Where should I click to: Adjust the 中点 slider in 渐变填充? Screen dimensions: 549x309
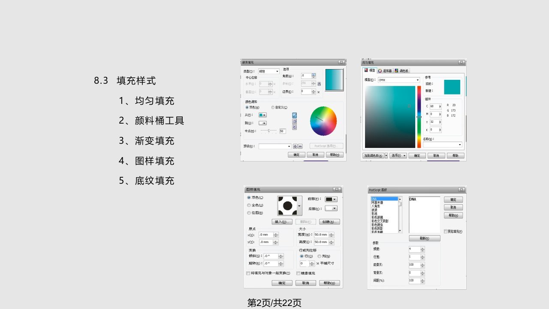click(268, 130)
